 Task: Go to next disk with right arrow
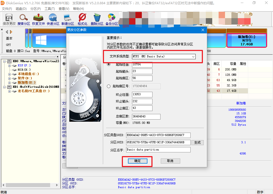pyautogui.click(x=11, y=32)
